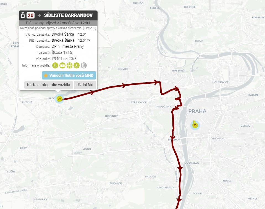Open Vánoční flotila vozů MHD link
This screenshot has width=265, height=209.
click(x=69, y=75)
